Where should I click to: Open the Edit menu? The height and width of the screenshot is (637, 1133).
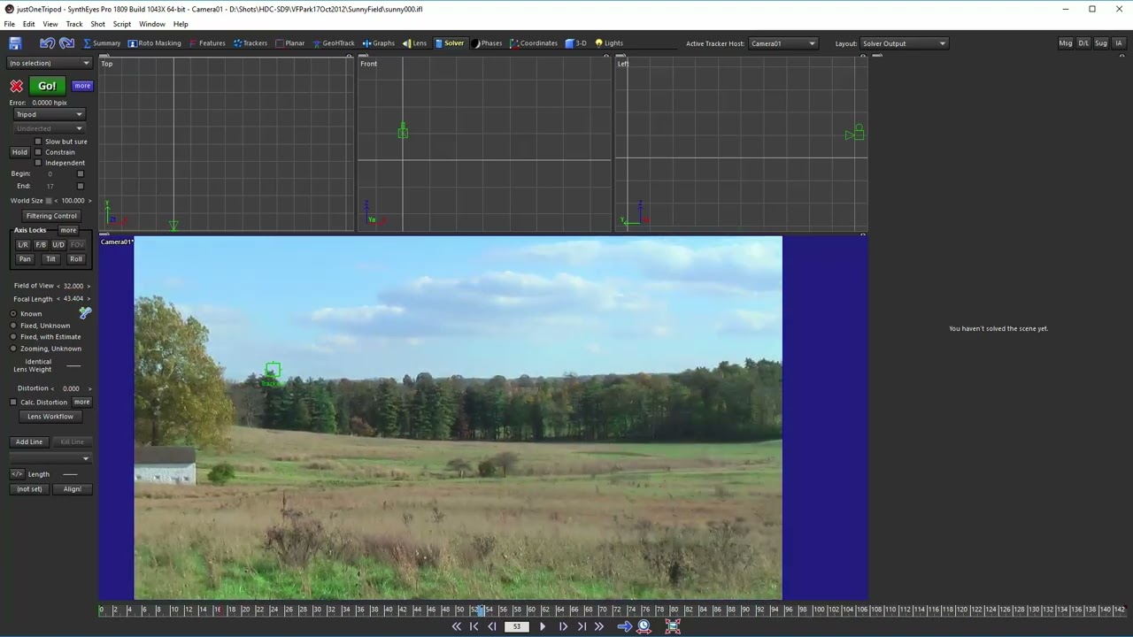(x=29, y=24)
